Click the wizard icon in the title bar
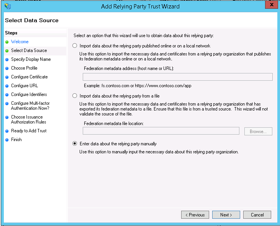Viewport: 280px width, 226px height. (8, 6)
